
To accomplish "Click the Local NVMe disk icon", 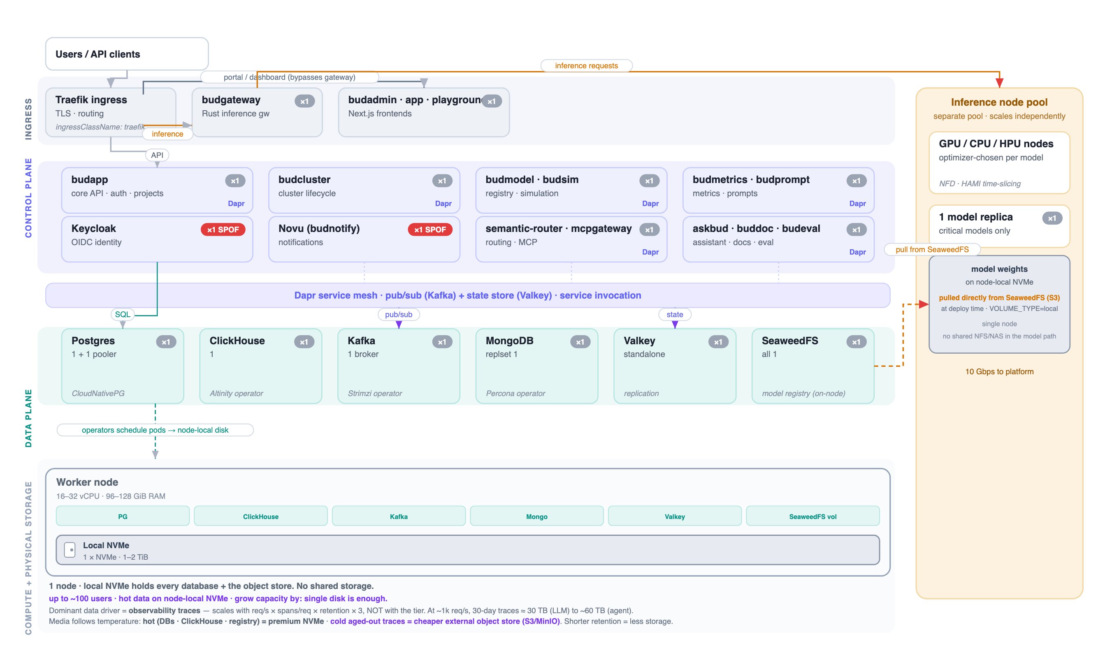I will coord(70,550).
